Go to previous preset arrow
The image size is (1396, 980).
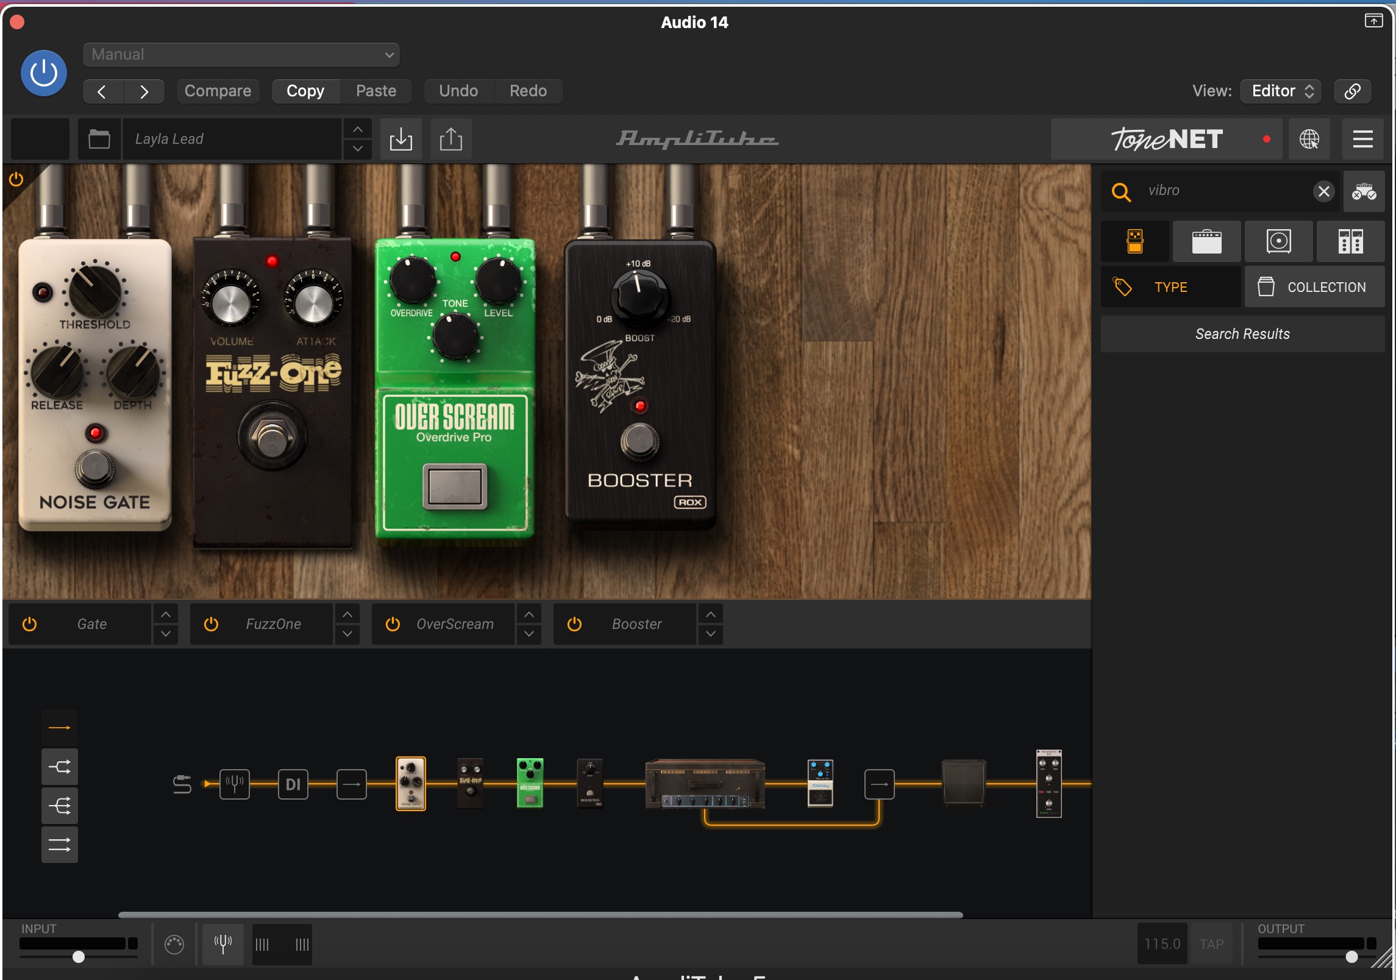[x=103, y=91]
